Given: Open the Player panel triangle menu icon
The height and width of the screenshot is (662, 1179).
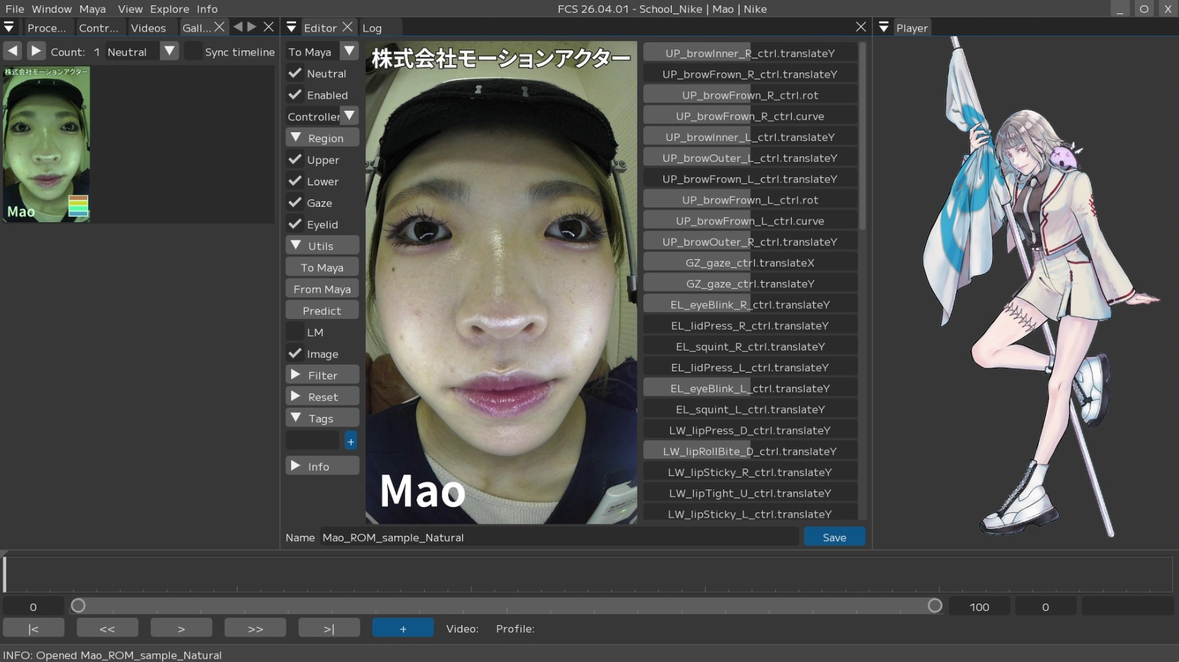Looking at the screenshot, I should tap(884, 28).
